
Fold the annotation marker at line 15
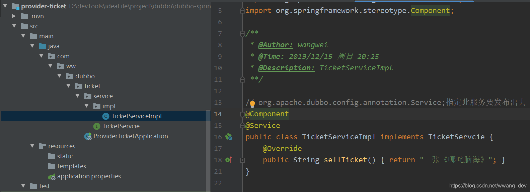[242, 126]
